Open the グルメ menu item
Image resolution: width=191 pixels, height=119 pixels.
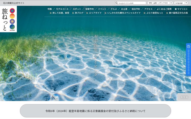[x=114, y=9]
